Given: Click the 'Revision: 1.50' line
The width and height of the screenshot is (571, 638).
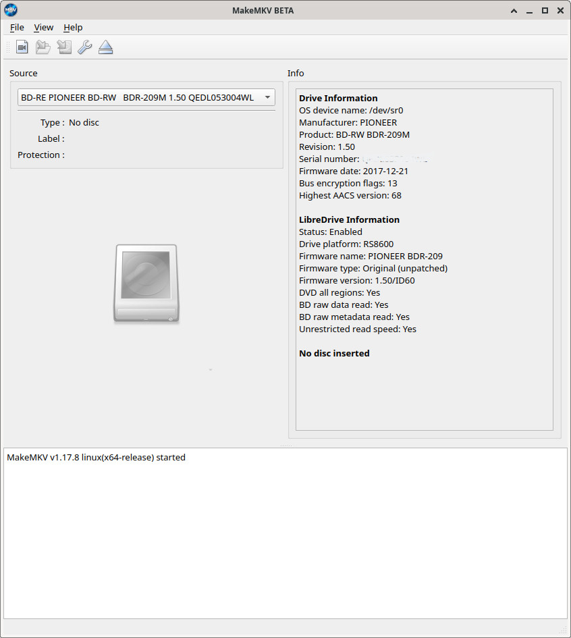Looking at the screenshot, I should click(x=327, y=147).
